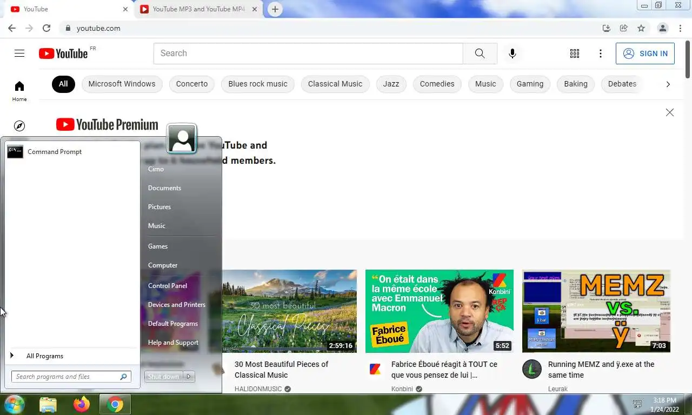
Task: Click the Search programs and files box
Action: (x=71, y=377)
